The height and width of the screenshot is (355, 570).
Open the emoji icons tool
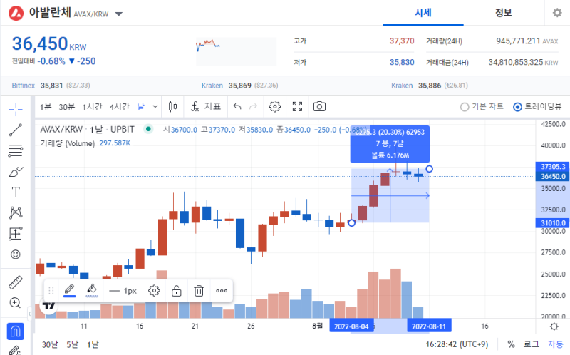coord(15,254)
